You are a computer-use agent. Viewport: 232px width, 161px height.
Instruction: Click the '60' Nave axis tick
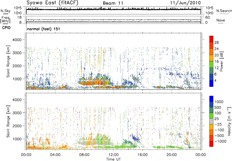(207, 17)
